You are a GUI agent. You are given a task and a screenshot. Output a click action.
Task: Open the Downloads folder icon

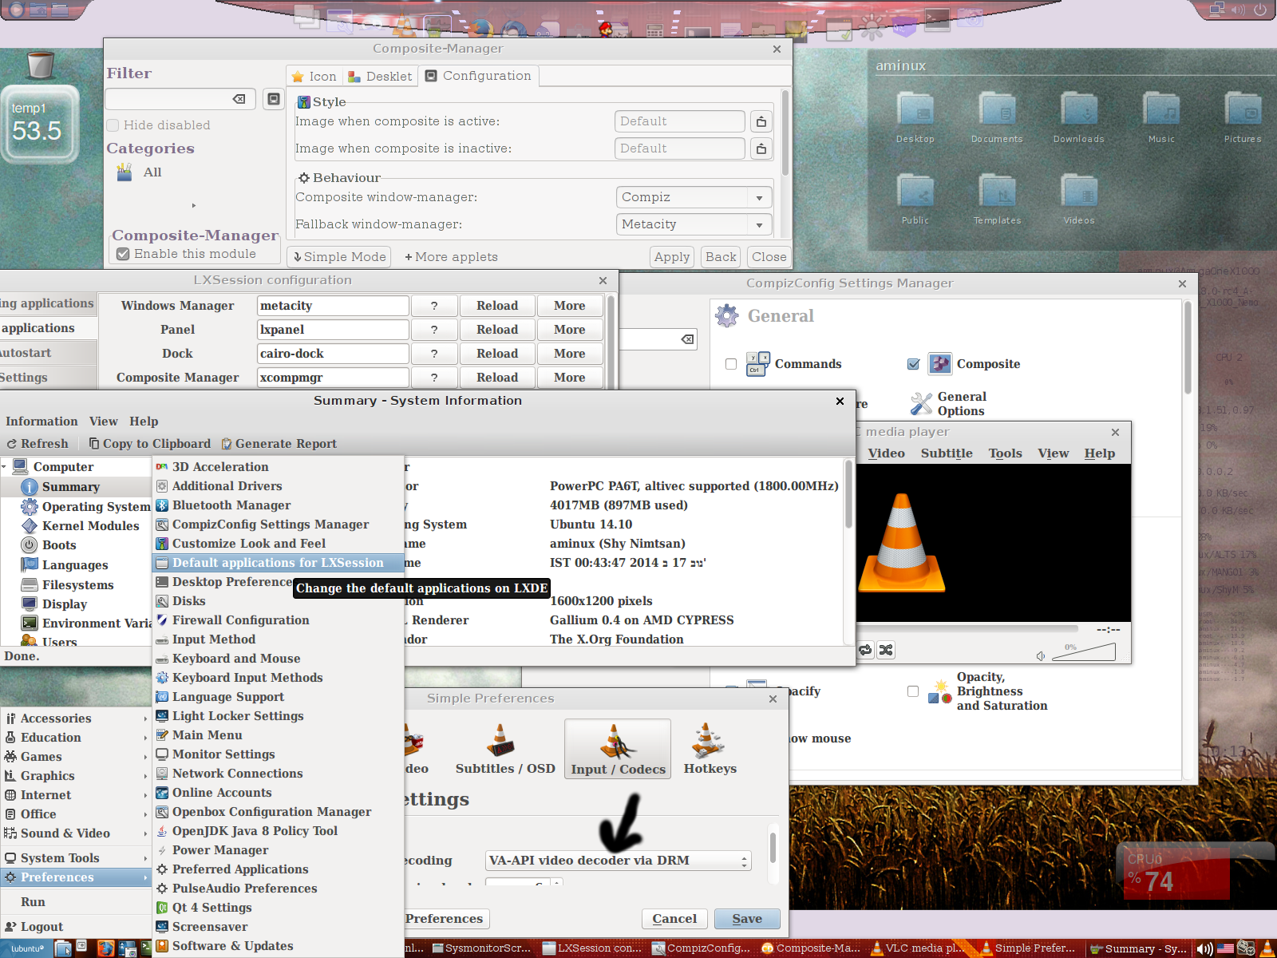1078,109
